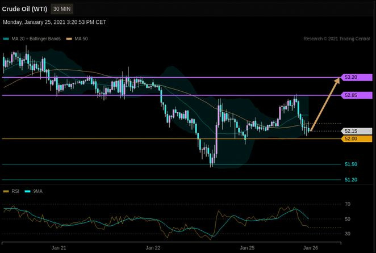Click the Jan 22 date axis label
The width and height of the screenshot is (376, 253).
tap(153, 248)
